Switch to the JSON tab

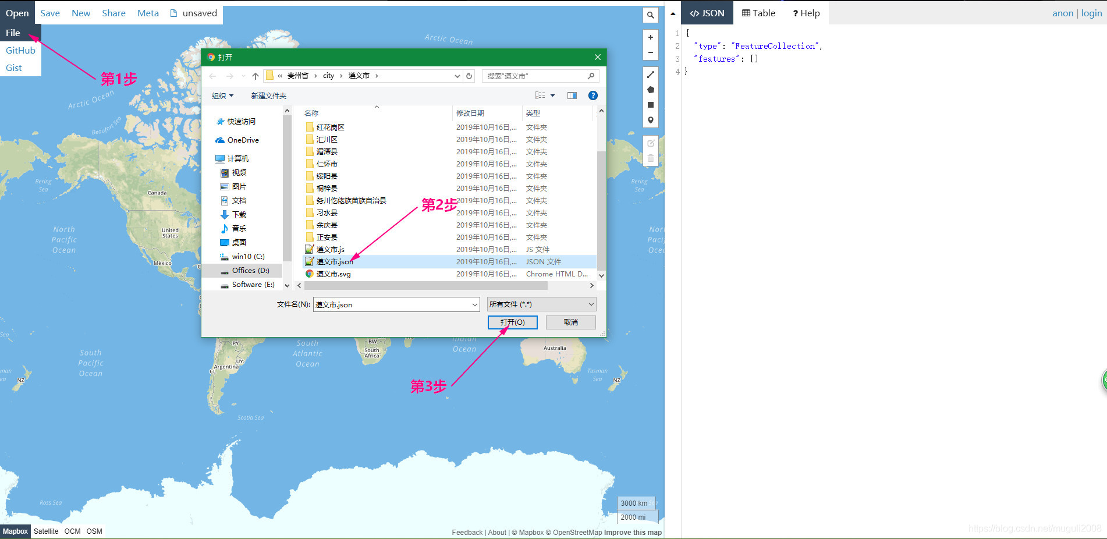click(x=707, y=13)
